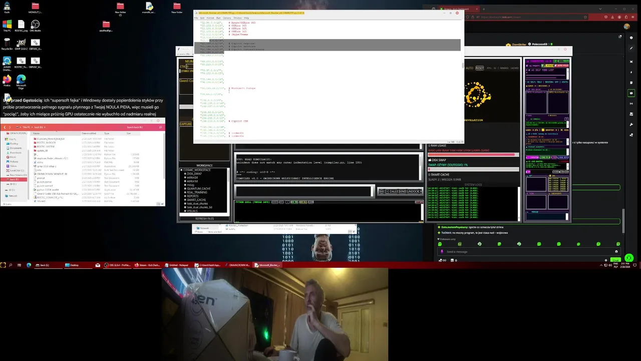
Task: Go forward in the File Explorer window
Action: (10, 127)
